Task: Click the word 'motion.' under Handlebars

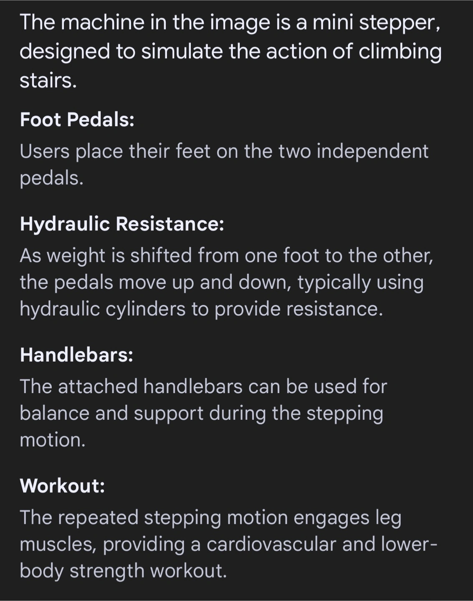Action: click(x=53, y=440)
